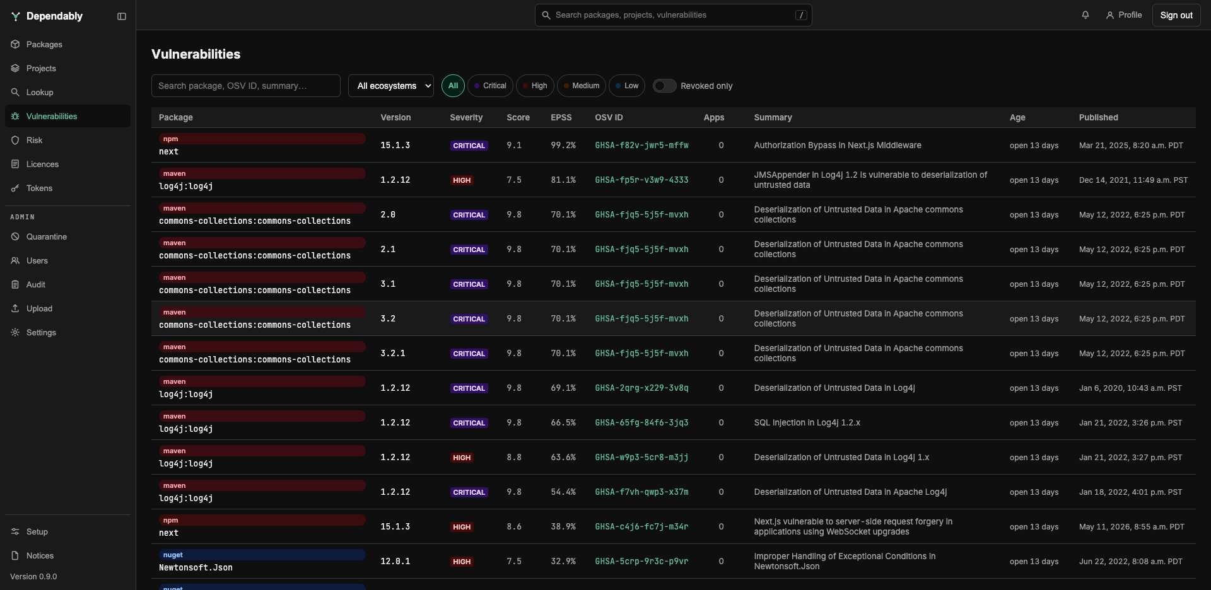Click the Lookup magnifier icon in sidebar

(x=15, y=92)
